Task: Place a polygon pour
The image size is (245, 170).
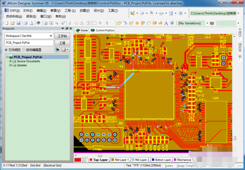Action: (x=160, y=23)
